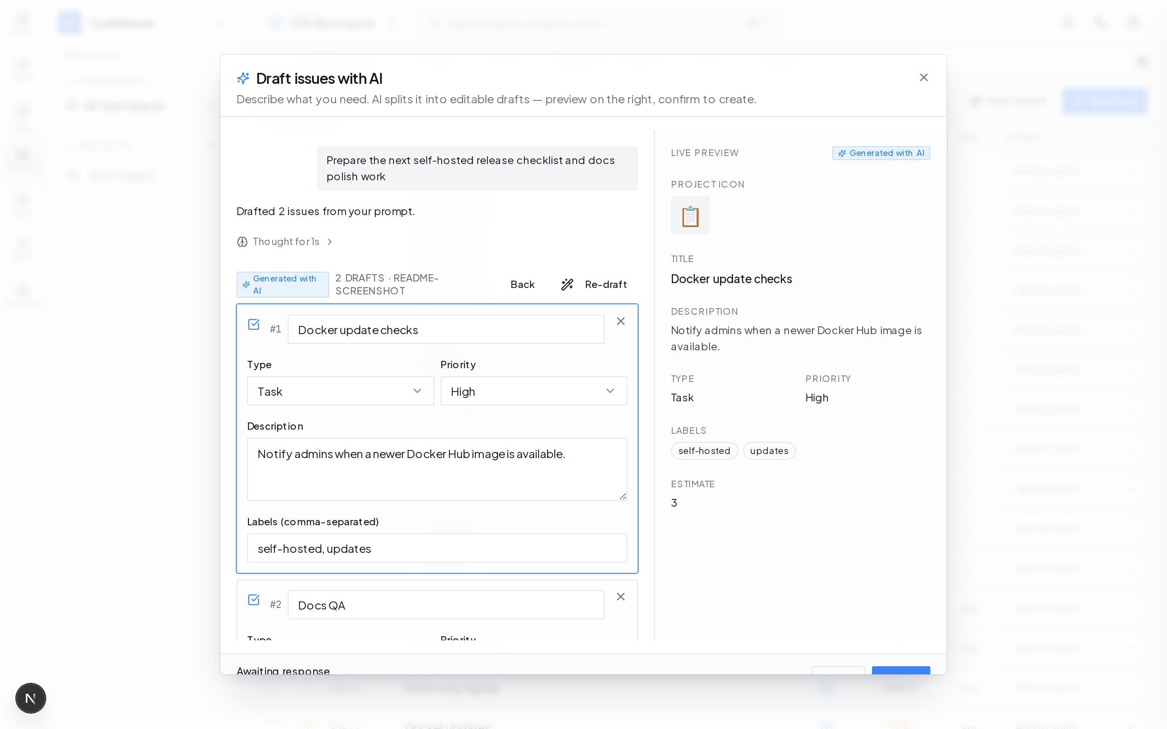
Task: Click 'Drafted 2 issues from your prompt.' text
Action: [325, 211]
